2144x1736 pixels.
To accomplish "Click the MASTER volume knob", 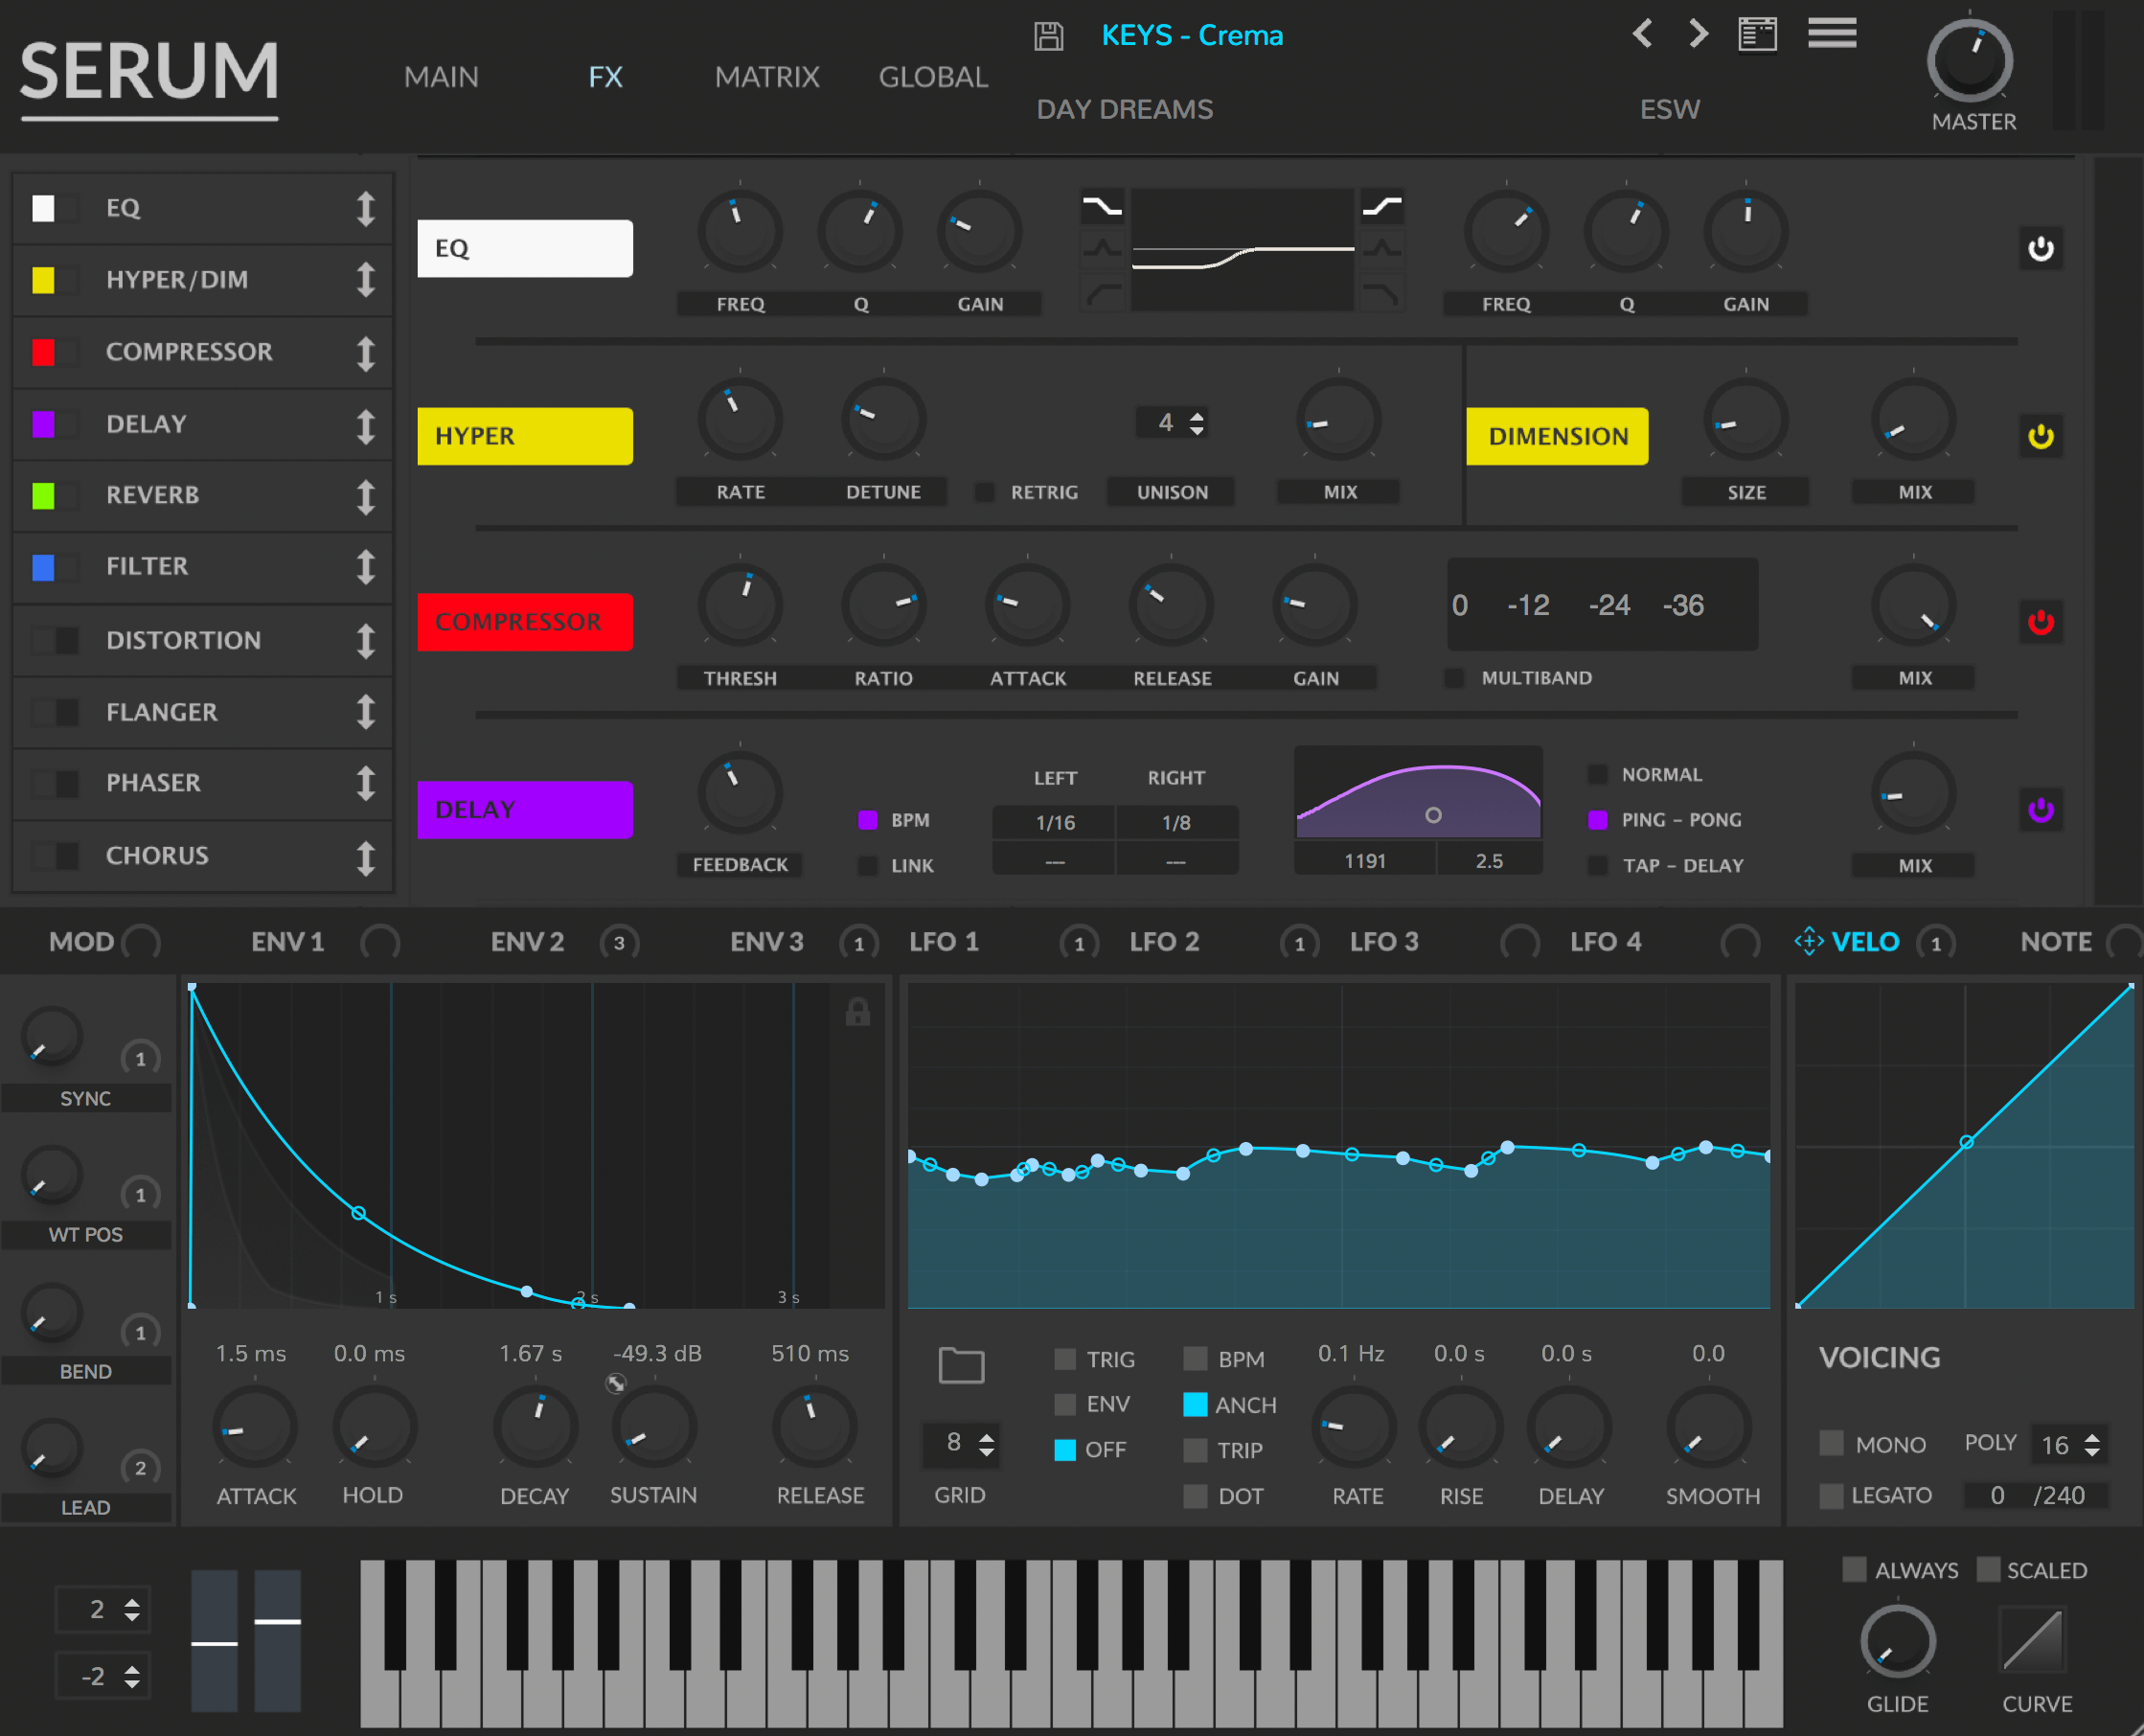I will [1969, 61].
